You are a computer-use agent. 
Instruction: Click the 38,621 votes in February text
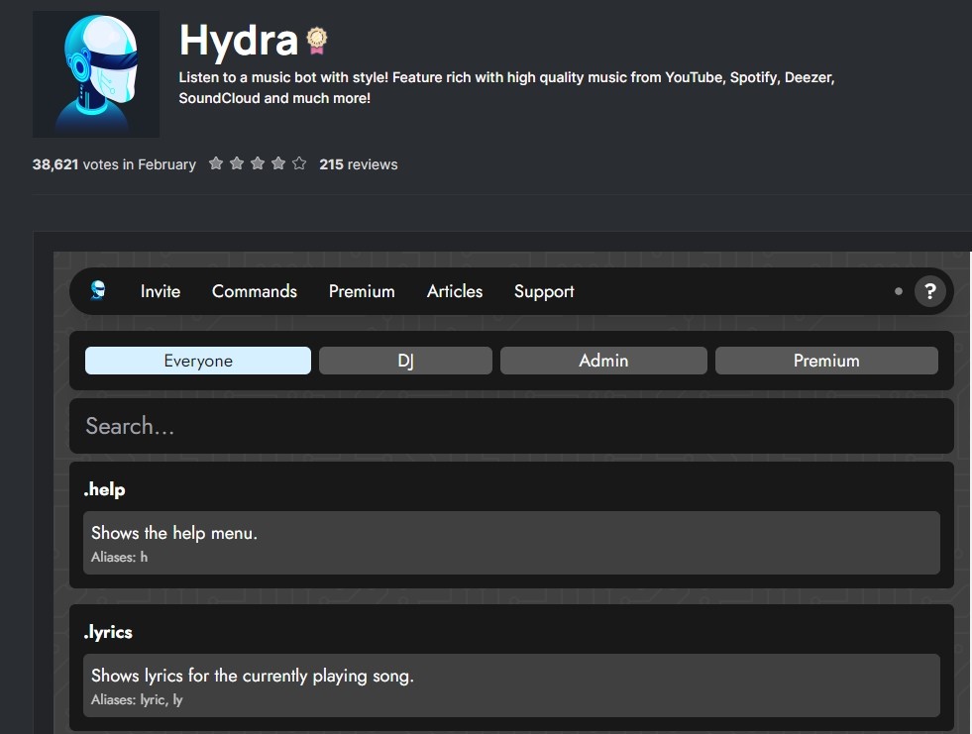pyautogui.click(x=114, y=164)
